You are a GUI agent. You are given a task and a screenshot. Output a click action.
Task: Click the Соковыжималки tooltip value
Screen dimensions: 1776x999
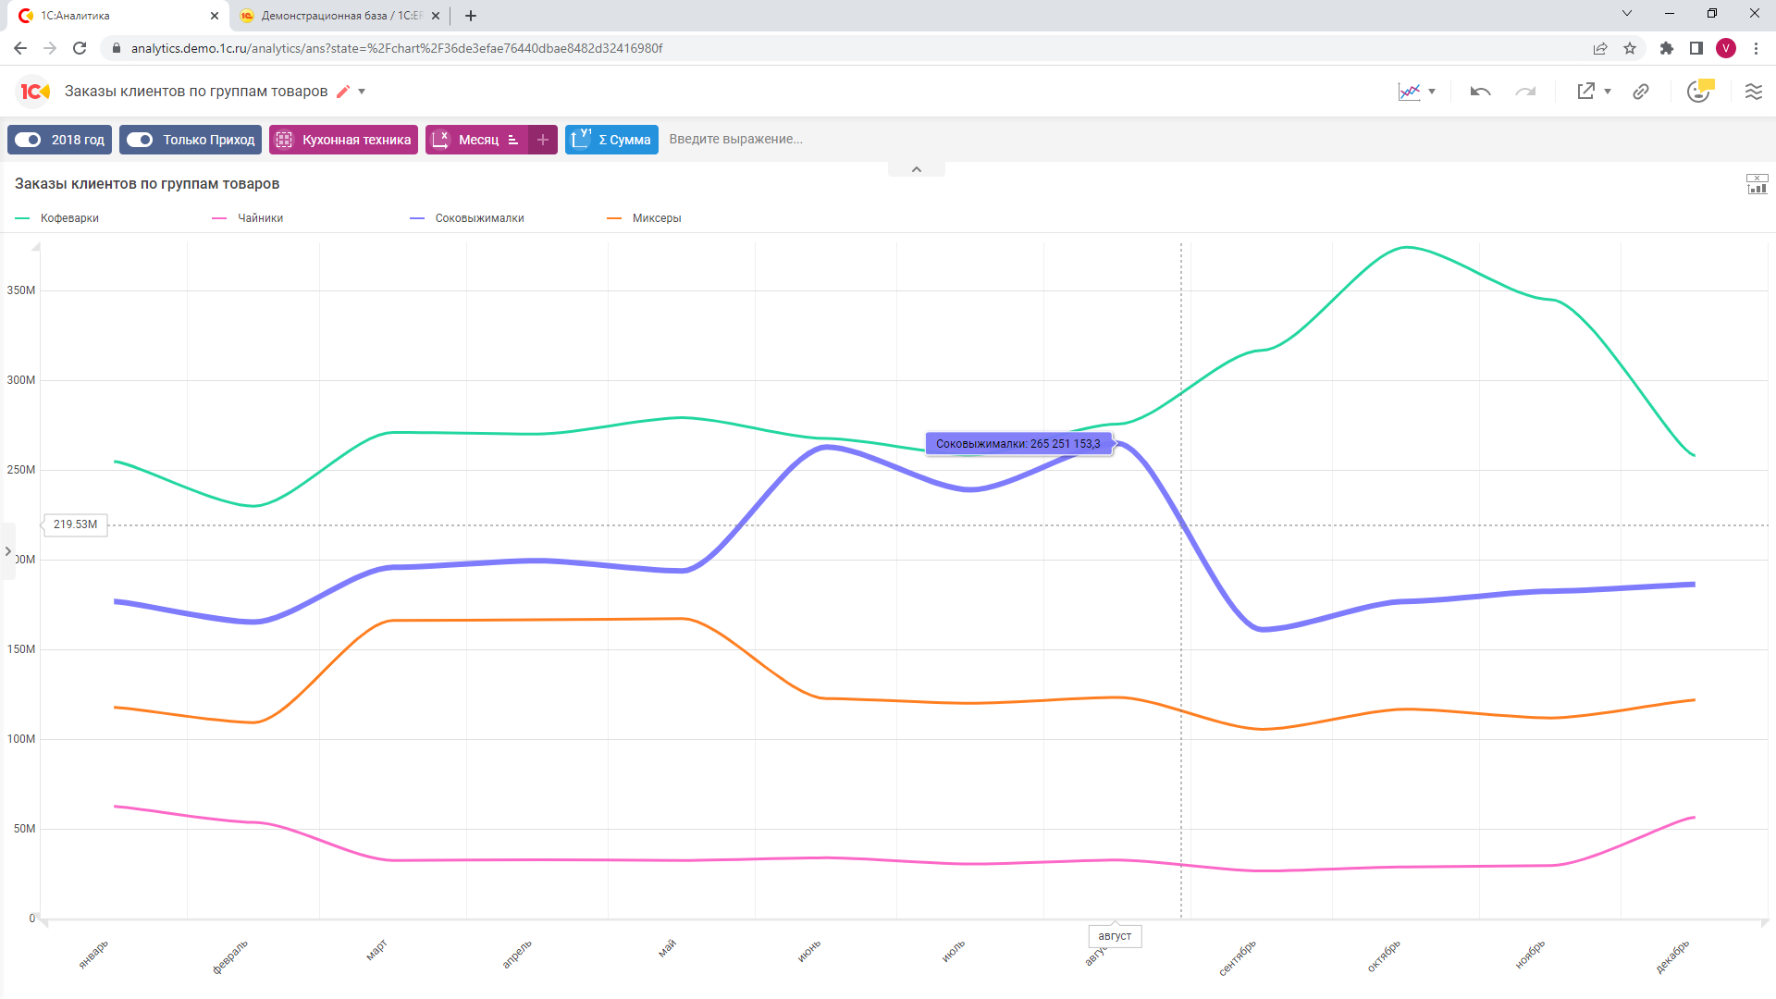coord(1018,444)
